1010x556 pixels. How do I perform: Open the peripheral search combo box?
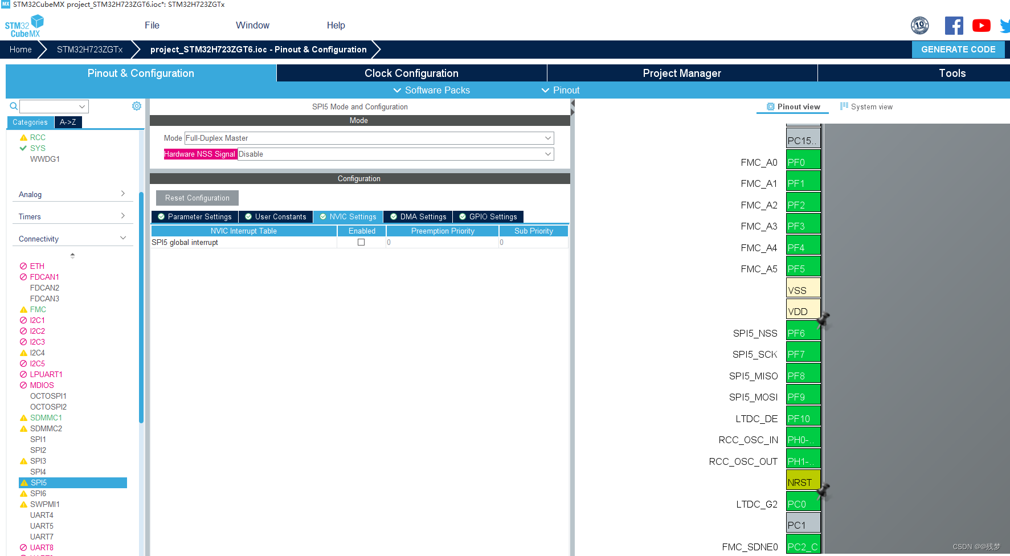click(x=54, y=107)
